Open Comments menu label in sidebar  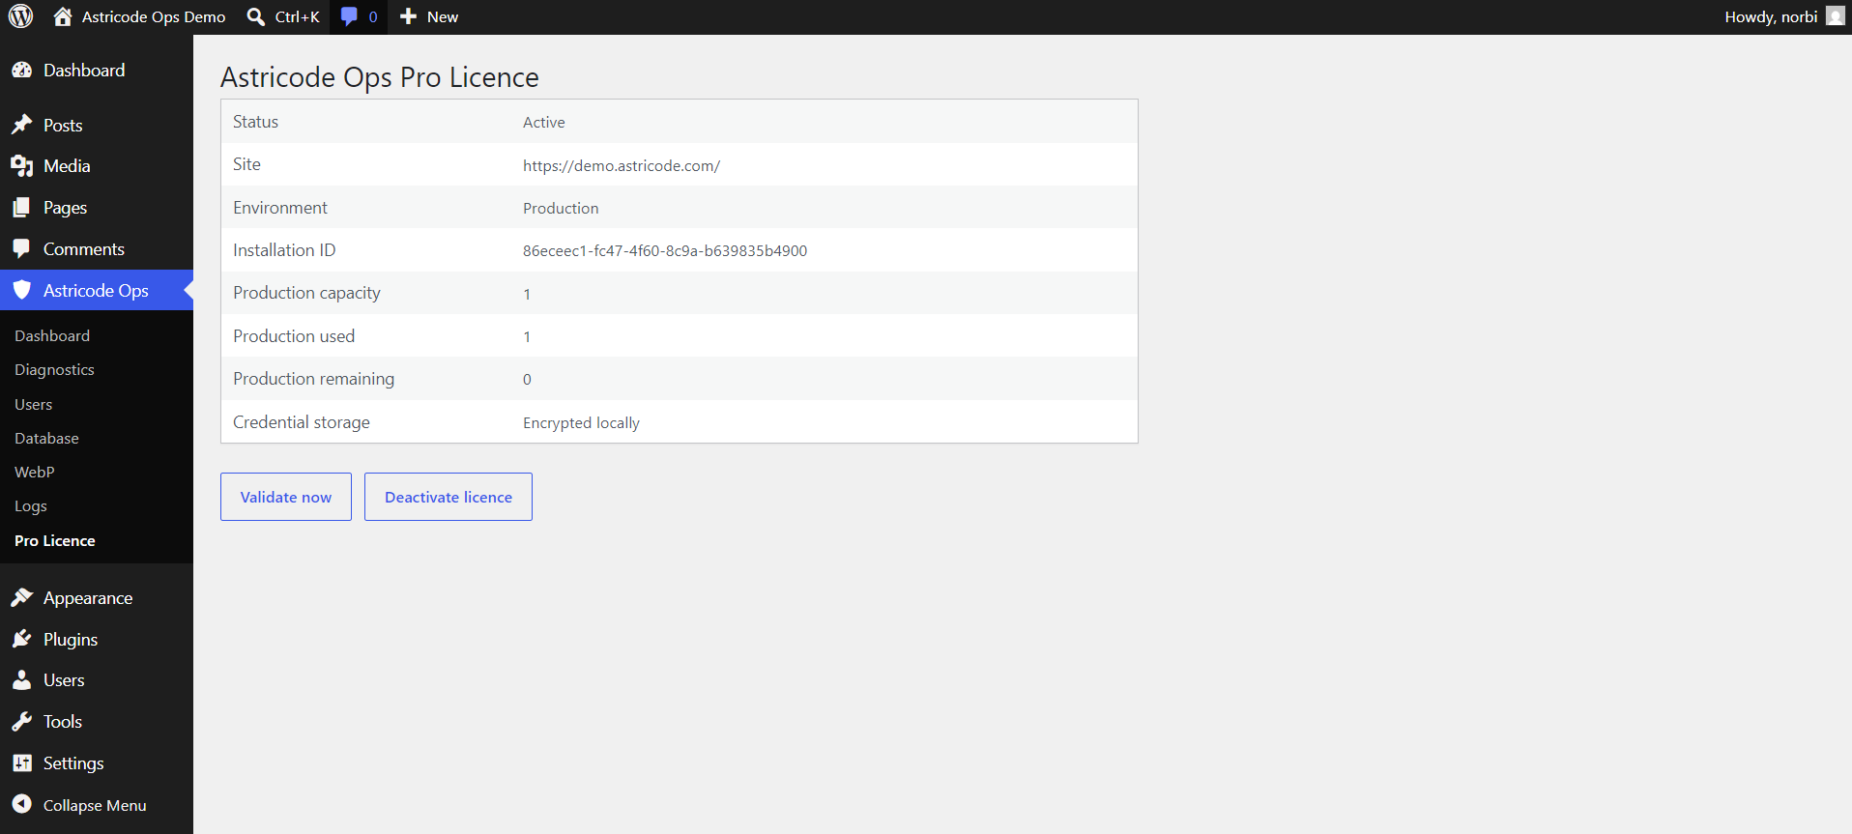tap(84, 249)
